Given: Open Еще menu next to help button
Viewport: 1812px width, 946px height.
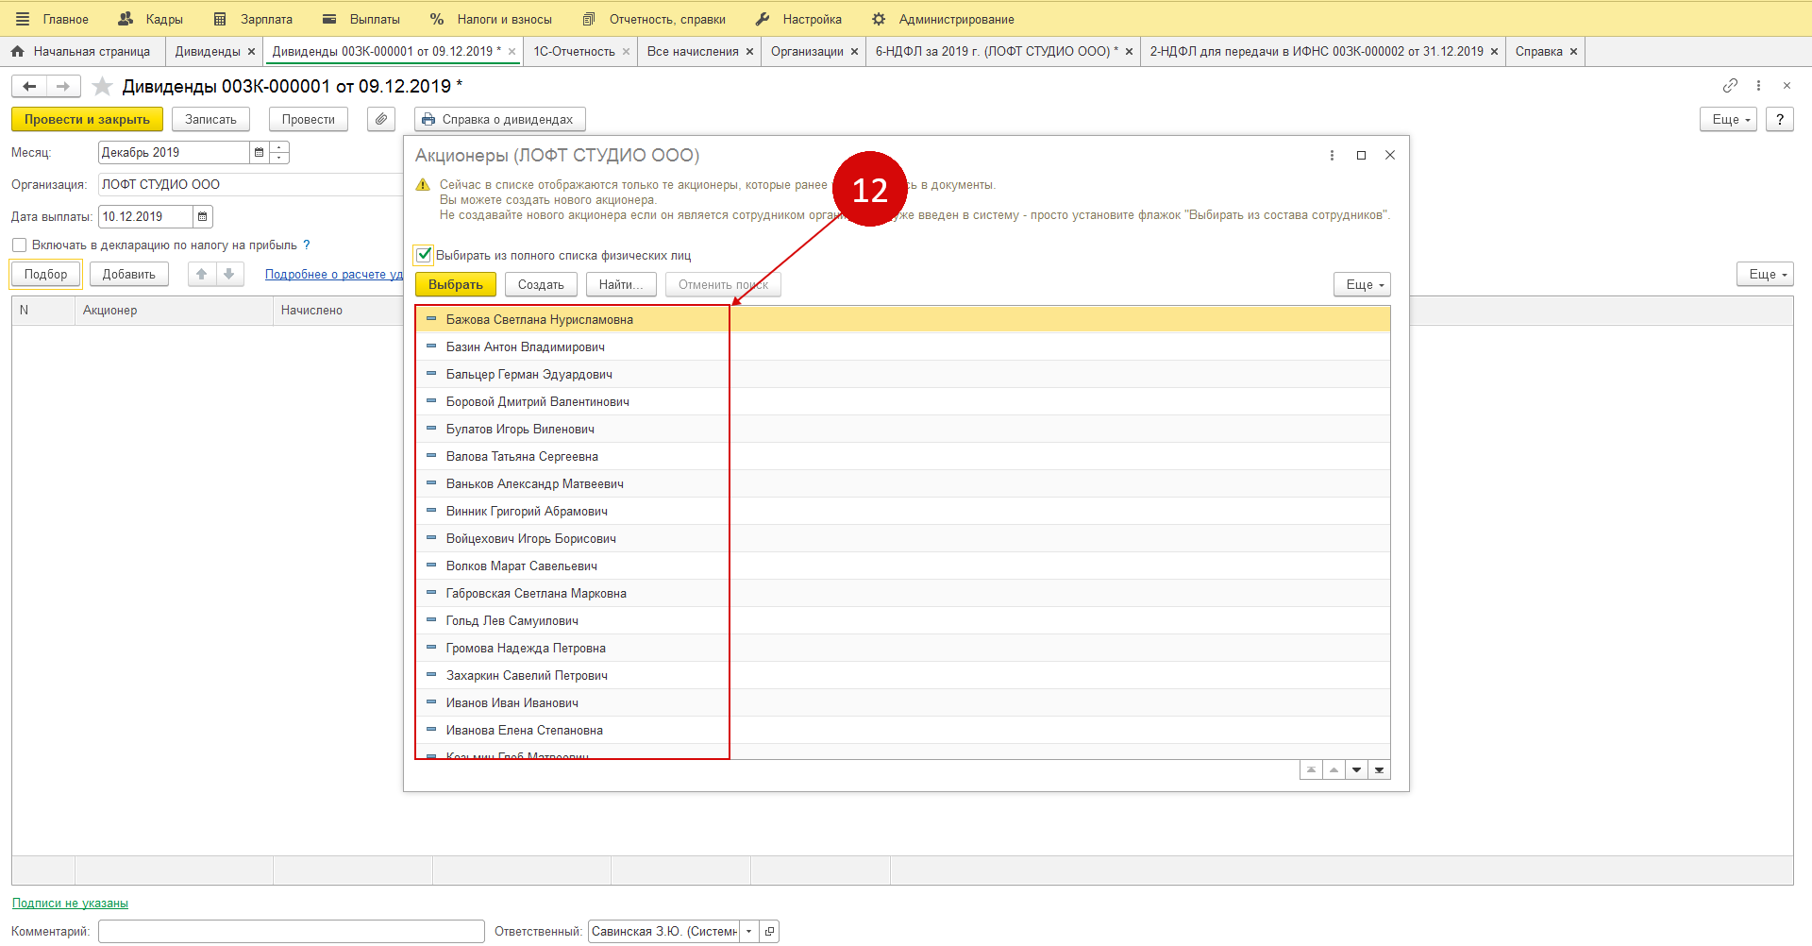Looking at the screenshot, I should (1729, 119).
